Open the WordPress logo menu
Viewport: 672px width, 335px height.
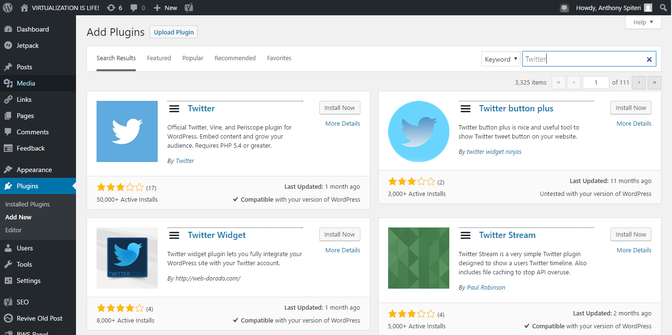click(x=8, y=8)
